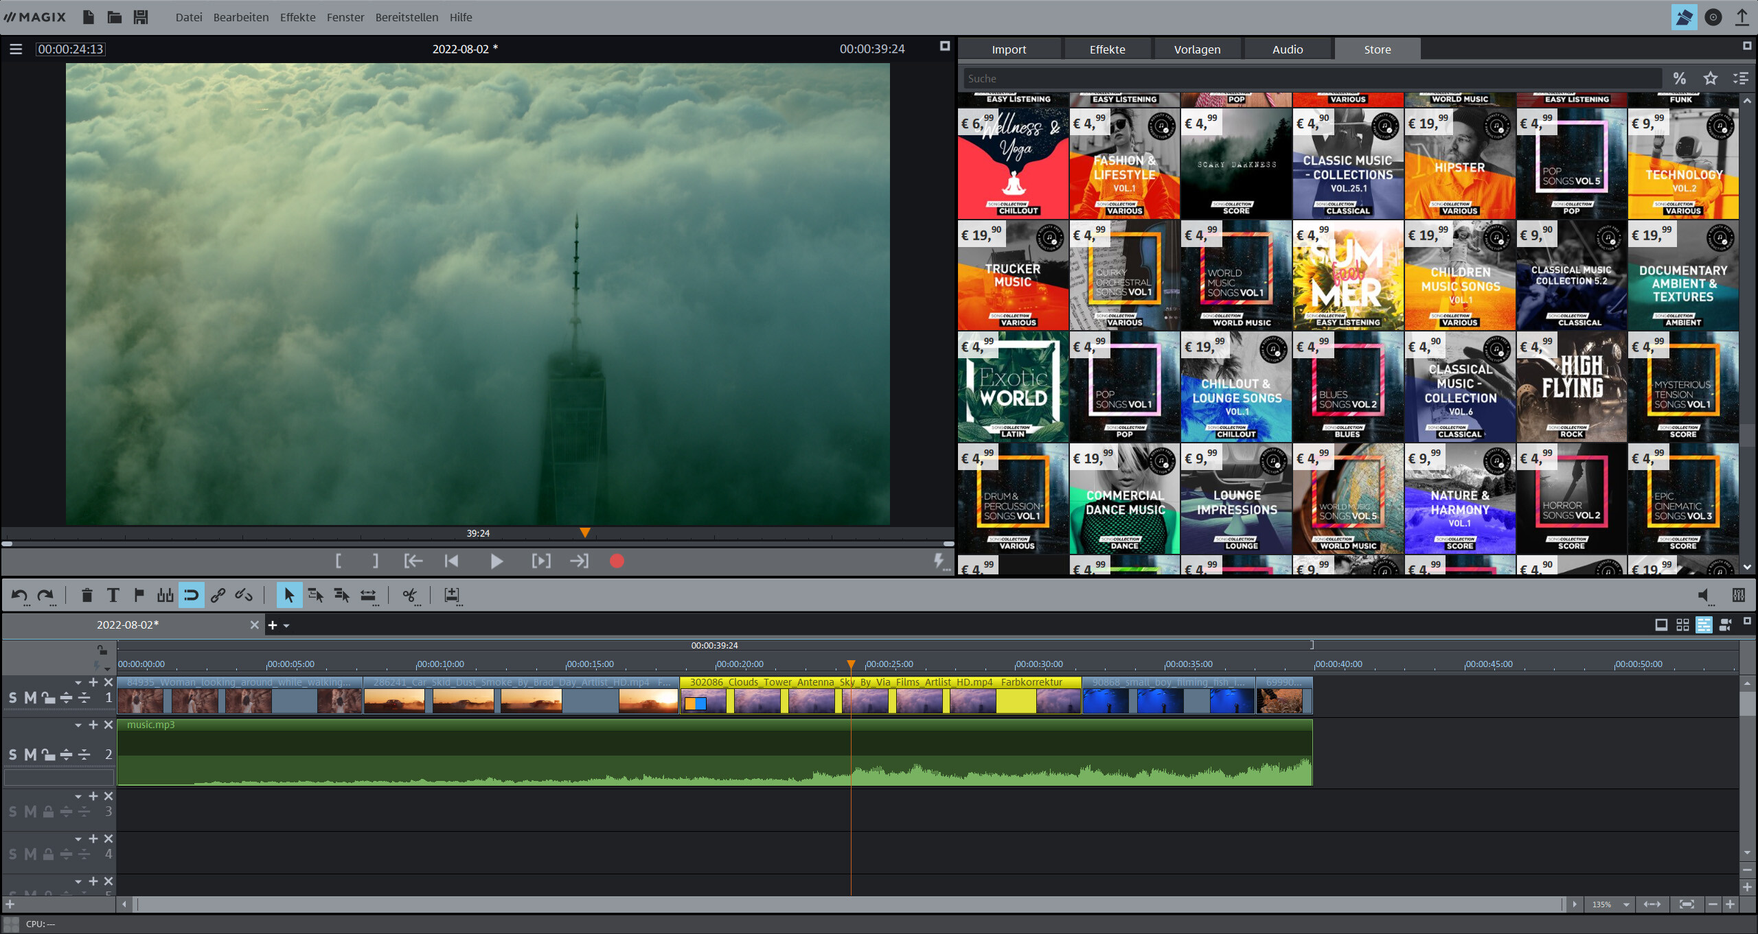Click the group objects link icon
The image size is (1758, 934).
coord(217,595)
